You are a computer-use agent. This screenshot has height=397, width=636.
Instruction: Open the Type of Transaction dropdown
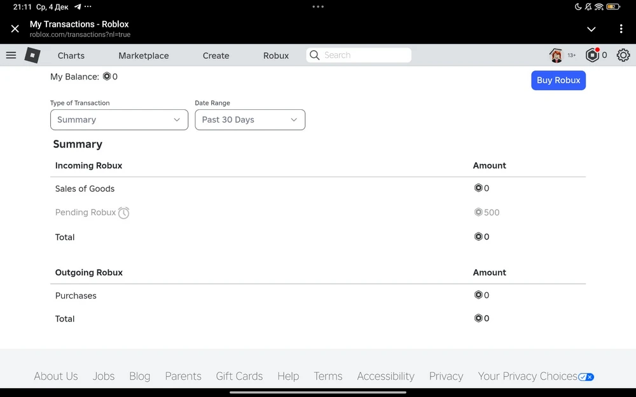[x=120, y=119]
